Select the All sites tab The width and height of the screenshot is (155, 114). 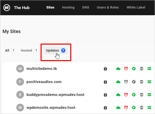(10, 51)
